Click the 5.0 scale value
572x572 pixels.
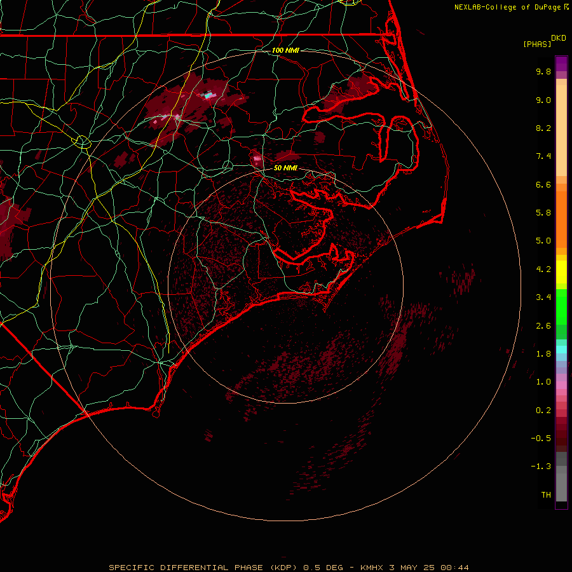coord(543,241)
